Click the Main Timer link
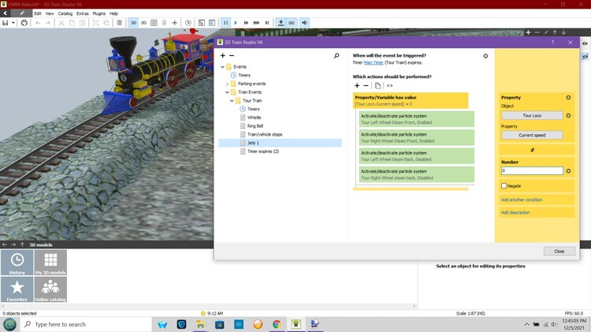Screen dimensions: 591x332 [374, 62]
